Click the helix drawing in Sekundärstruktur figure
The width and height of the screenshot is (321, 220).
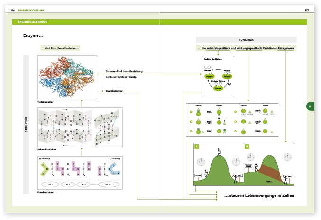[x=107, y=127]
